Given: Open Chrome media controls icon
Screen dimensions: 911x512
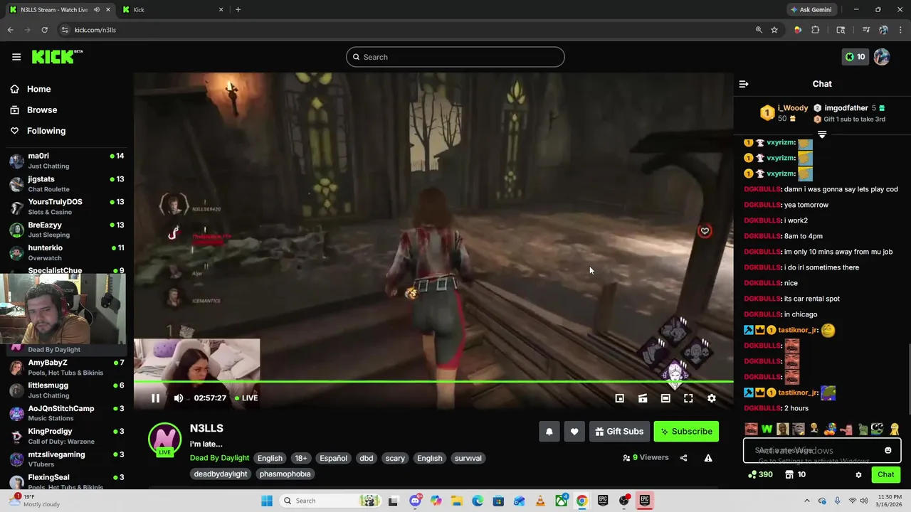Looking at the screenshot, I should [865, 30].
